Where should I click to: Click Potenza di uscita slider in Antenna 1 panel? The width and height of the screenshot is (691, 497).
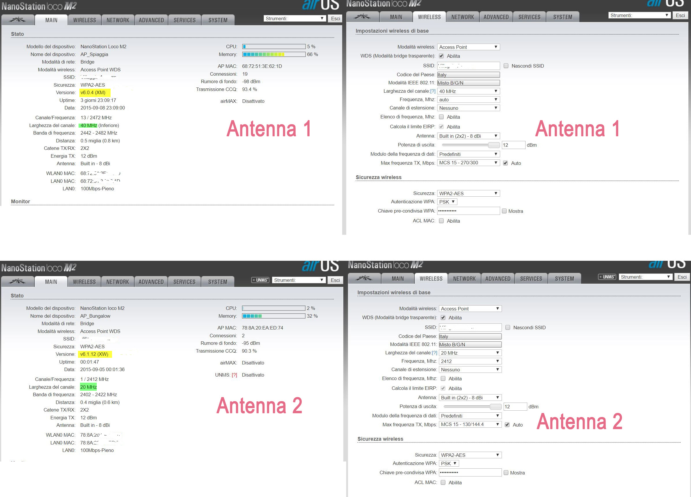click(x=471, y=145)
